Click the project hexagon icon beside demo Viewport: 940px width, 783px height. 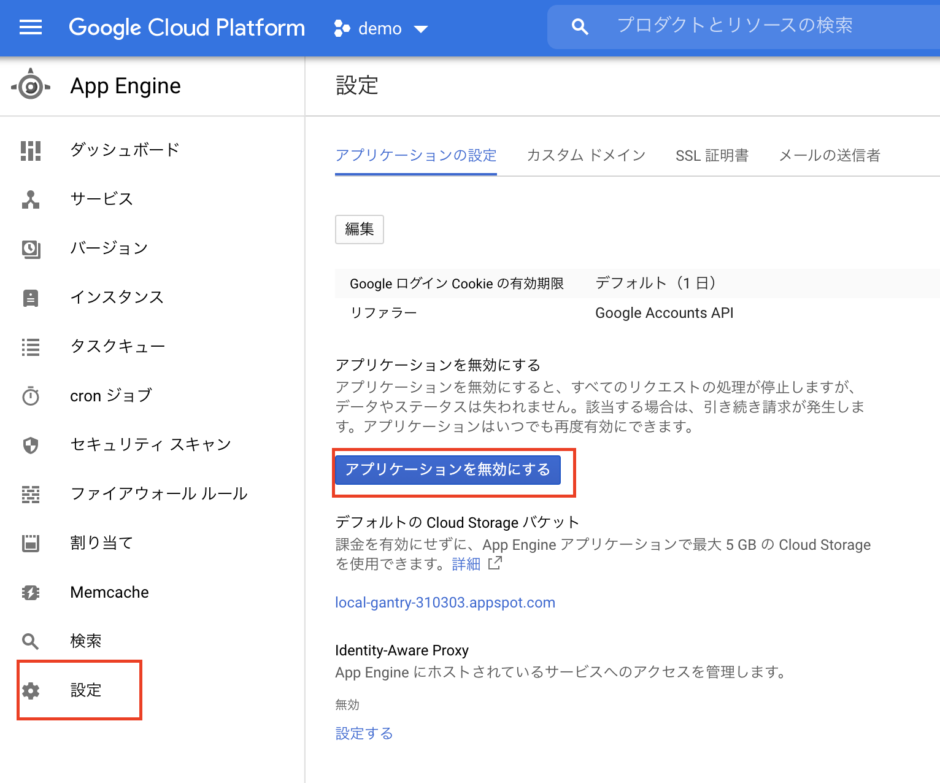point(342,28)
